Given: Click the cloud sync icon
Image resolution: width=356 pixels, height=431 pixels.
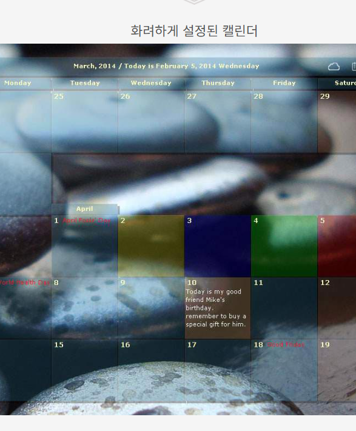Looking at the screenshot, I should coord(334,67).
